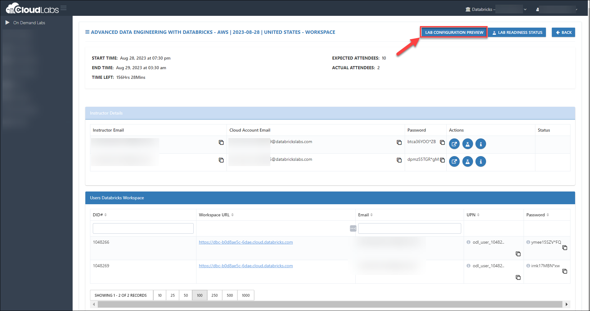Set page size to 100 records

pyautogui.click(x=200, y=295)
